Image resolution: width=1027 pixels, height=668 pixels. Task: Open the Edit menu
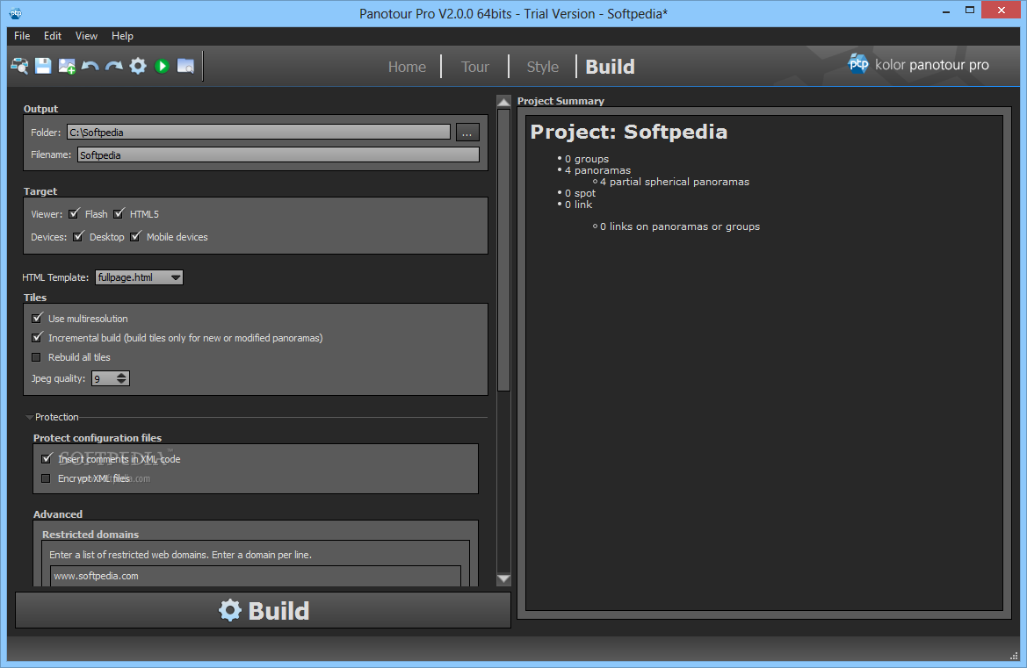[x=53, y=36]
